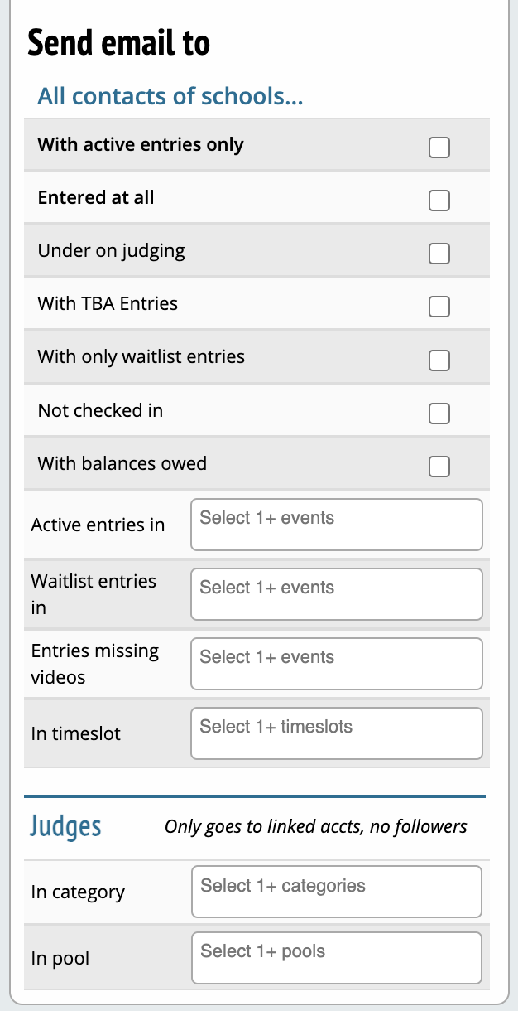Click the 'In timeslot' label text

click(x=76, y=733)
